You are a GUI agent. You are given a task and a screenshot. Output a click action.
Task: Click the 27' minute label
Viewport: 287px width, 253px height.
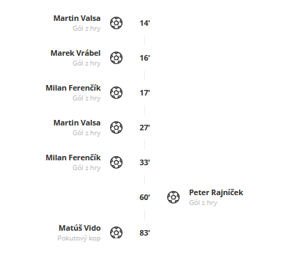(x=145, y=128)
